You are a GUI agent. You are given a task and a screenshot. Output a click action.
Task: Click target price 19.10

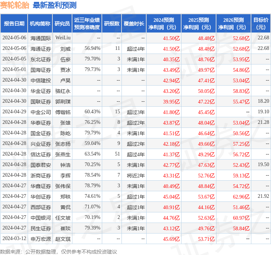click(x=263, y=112)
